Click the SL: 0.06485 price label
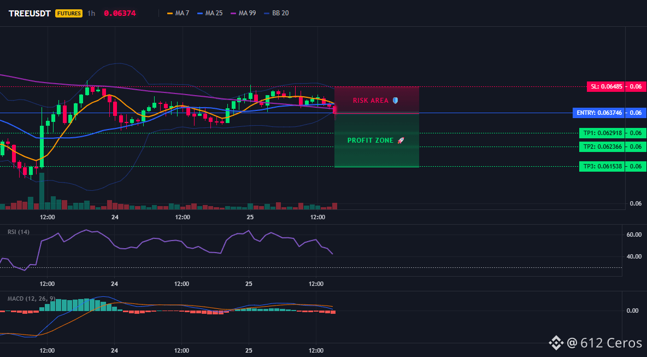This screenshot has width=647, height=357. pyautogui.click(x=605, y=87)
